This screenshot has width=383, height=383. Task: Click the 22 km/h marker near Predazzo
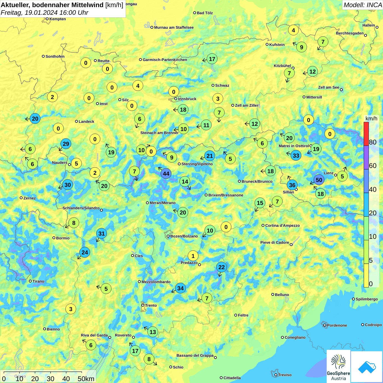point(222,267)
